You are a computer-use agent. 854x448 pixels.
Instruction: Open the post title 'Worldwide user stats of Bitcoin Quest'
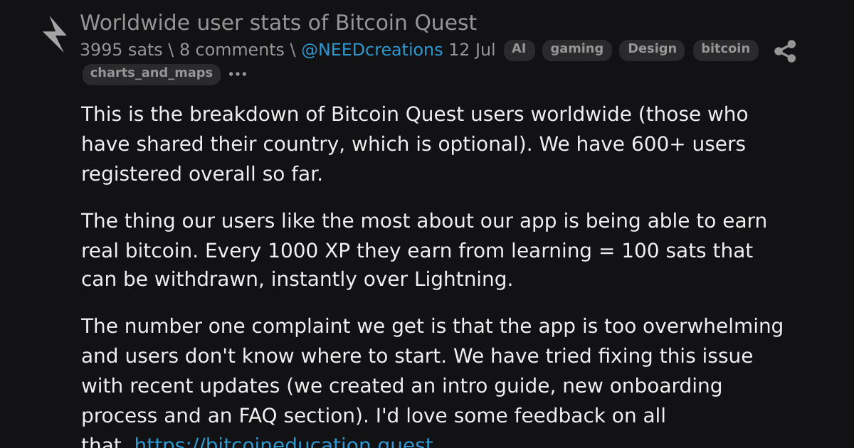pyautogui.click(x=278, y=23)
